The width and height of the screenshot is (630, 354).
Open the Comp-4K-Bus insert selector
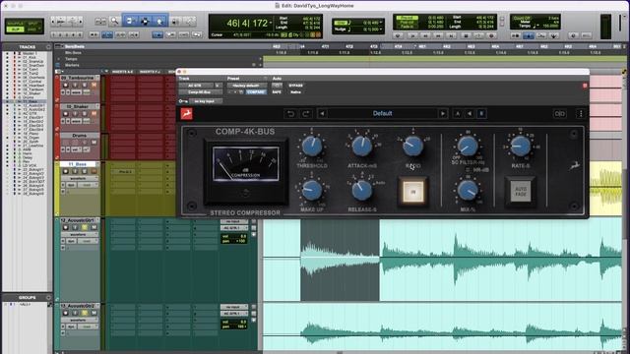pyautogui.click(x=200, y=91)
